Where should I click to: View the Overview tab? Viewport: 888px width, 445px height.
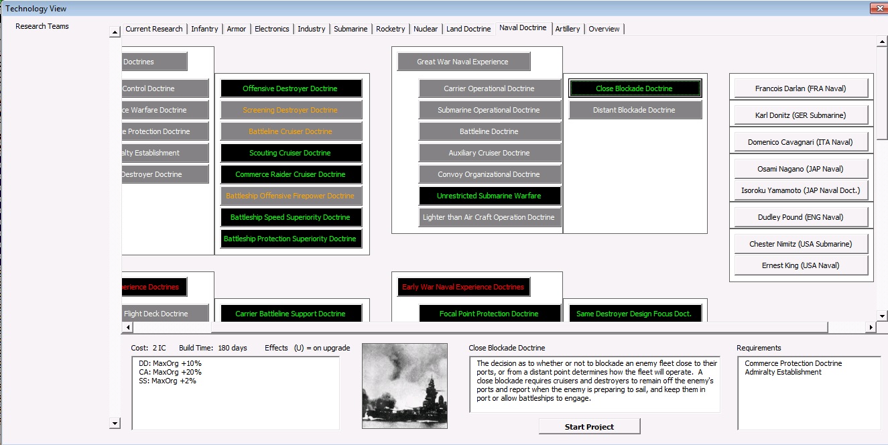[604, 29]
